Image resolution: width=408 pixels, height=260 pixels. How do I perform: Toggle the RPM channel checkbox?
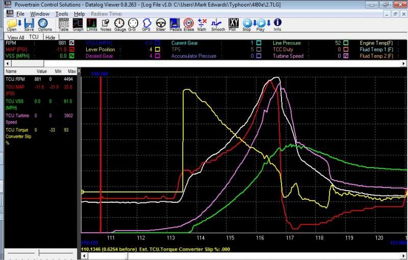tap(72, 43)
